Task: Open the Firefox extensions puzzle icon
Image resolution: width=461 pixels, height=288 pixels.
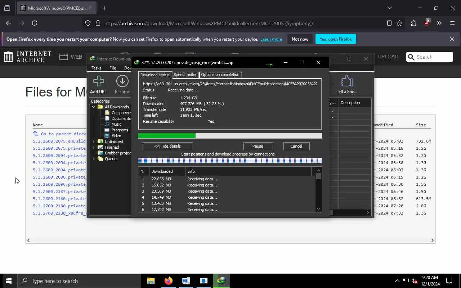Action: (x=413, y=23)
